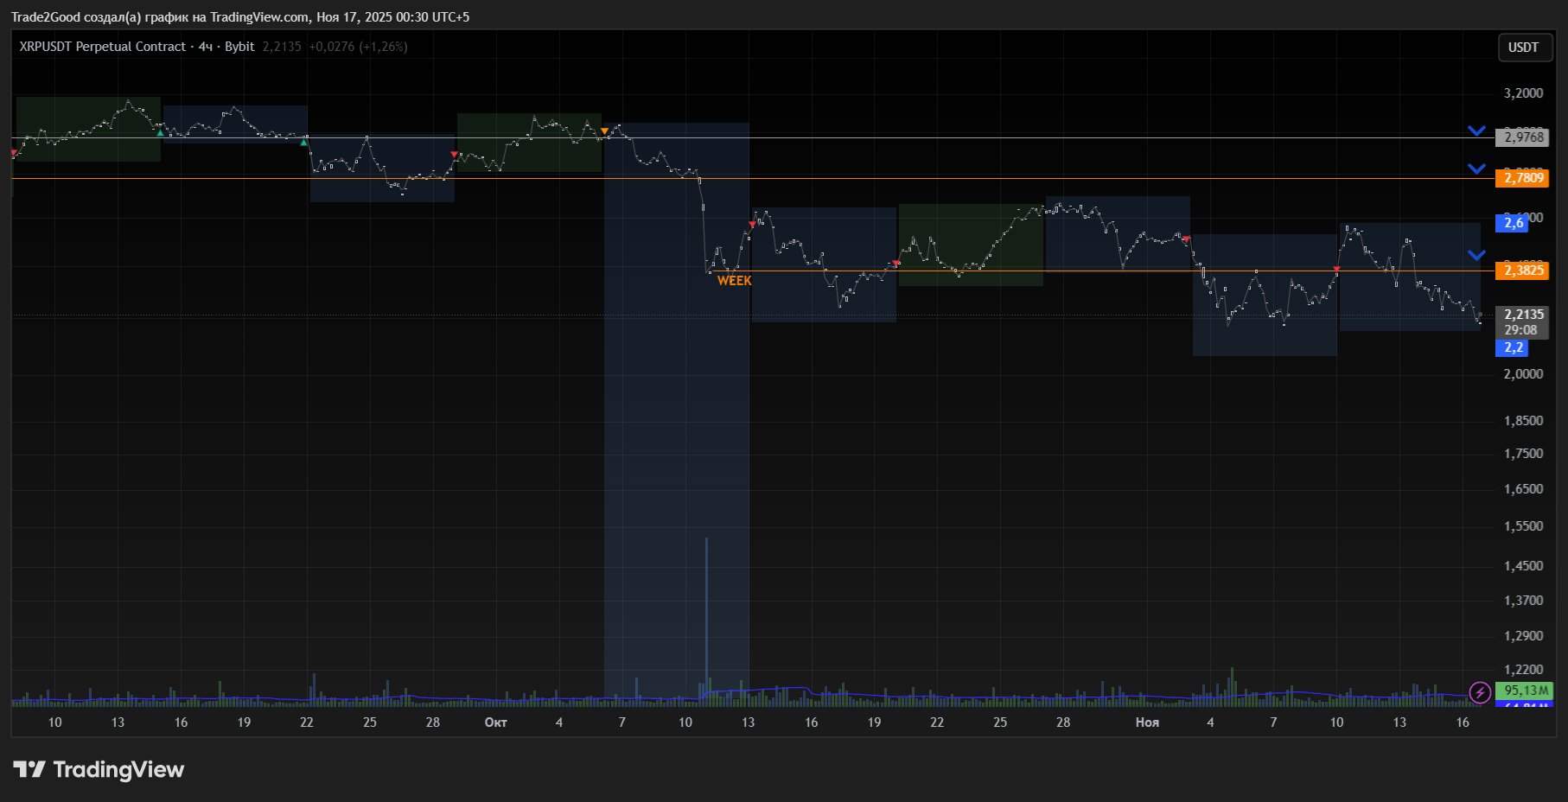Click the orange down-triangle marker on the chart
Image resolution: width=1568 pixels, height=802 pixels.
click(x=604, y=131)
